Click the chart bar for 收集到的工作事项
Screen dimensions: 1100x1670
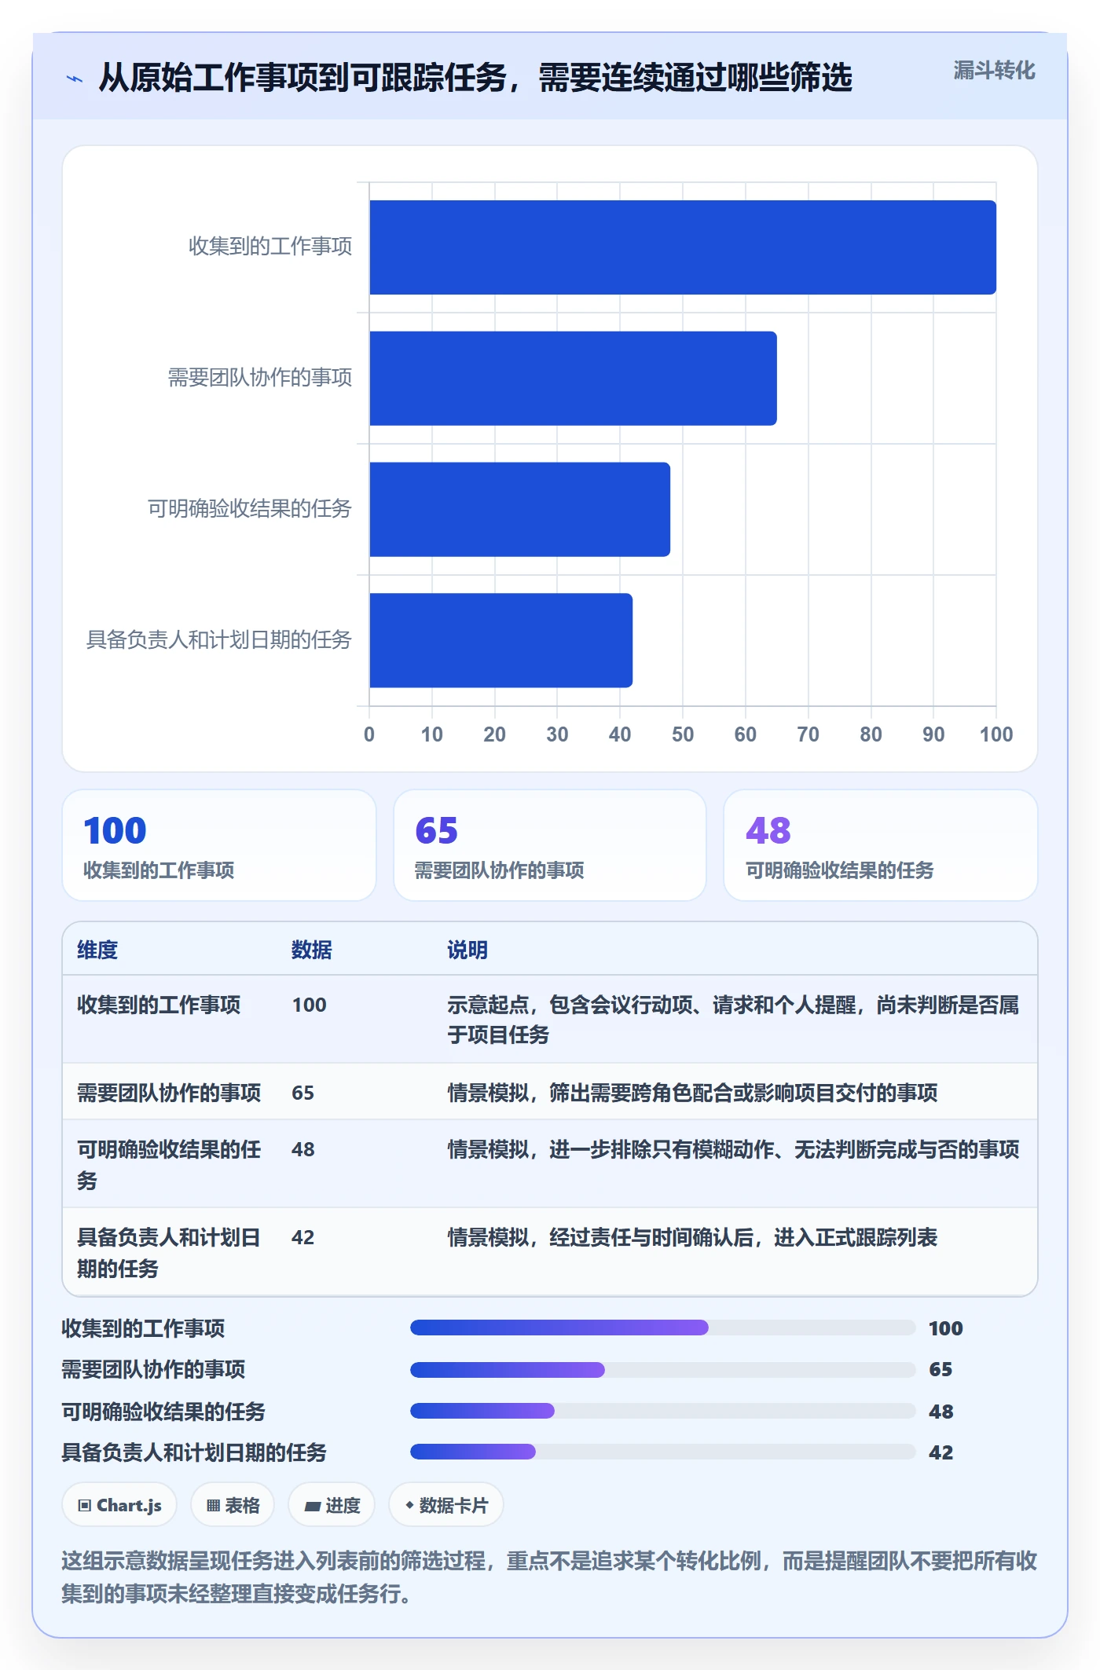[x=683, y=247]
